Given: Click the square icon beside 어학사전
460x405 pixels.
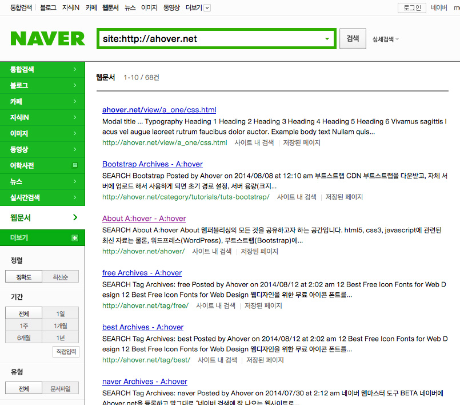Looking at the screenshot, I should pos(75,165).
